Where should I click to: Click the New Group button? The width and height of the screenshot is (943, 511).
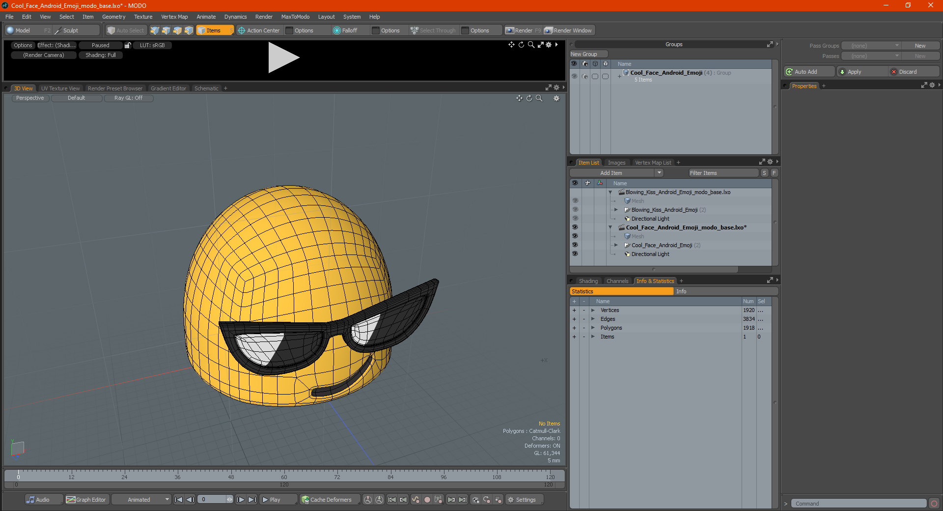pyautogui.click(x=584, y=54)
